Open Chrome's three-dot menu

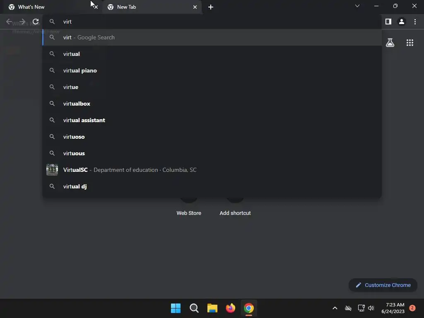click(x=415, y=22)
